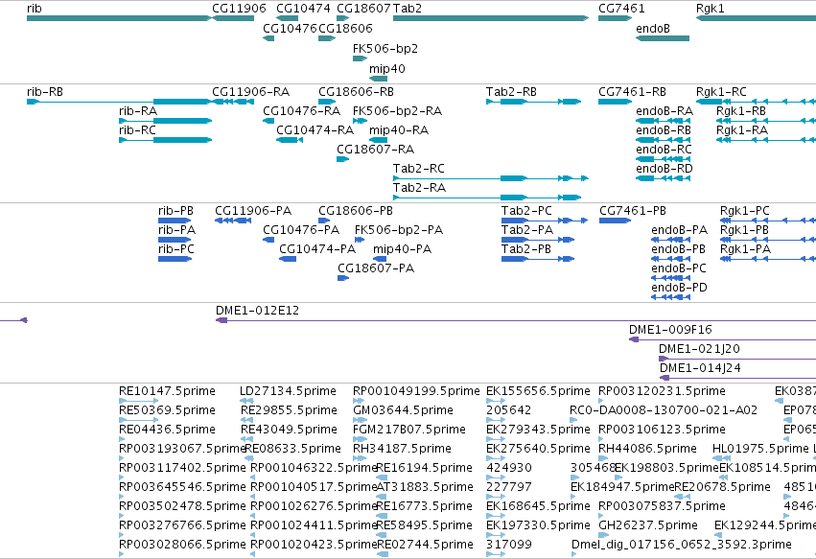This screenshot has width=816, height=559.
Task: Select the CG11906-PA protein glyph
Action: 233,221
